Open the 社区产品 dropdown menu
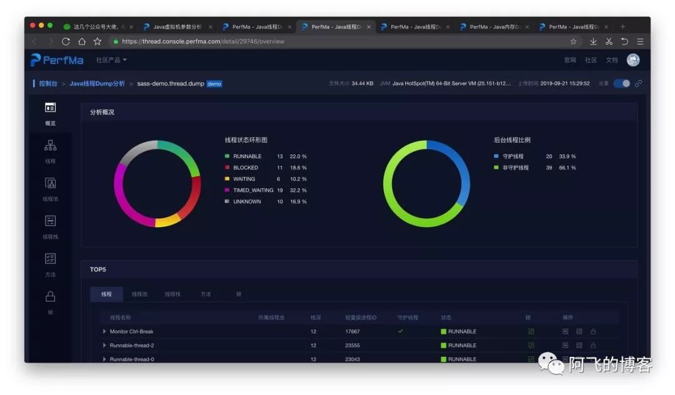Viewport: 675px width, 395px height. (x=111, y=60)
